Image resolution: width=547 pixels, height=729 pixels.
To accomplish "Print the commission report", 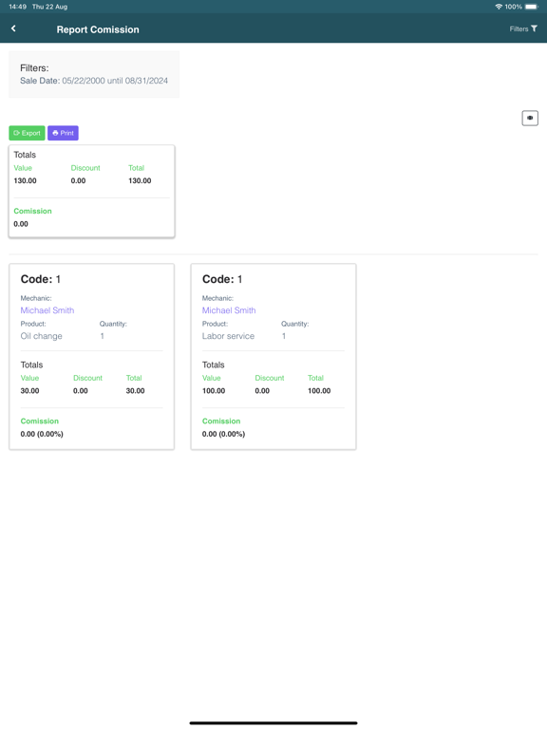I will click(x=63, y=133).
